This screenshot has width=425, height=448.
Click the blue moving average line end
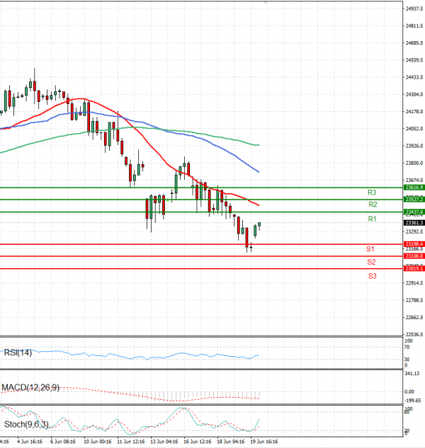pos(259,171)
